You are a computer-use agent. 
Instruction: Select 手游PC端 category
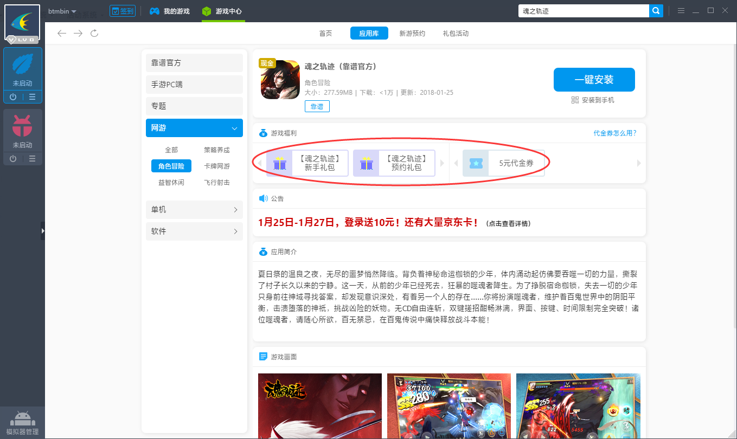point(194,85)
